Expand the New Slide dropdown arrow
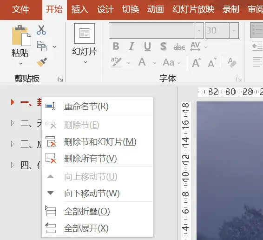The height and width of the screenshot is (240, 263). tap(85, 62)
